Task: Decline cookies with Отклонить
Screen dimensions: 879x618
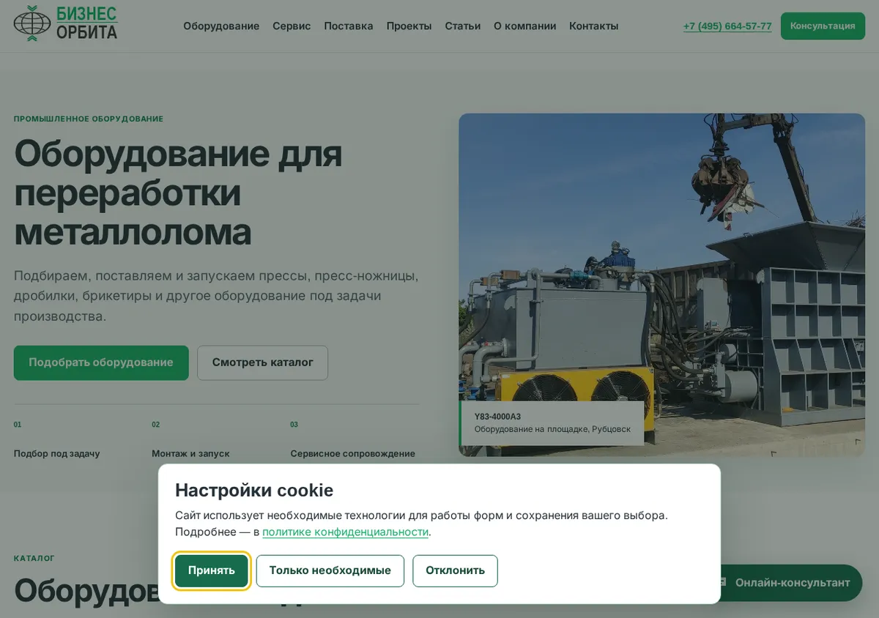Action: click(x=455, y=570)
